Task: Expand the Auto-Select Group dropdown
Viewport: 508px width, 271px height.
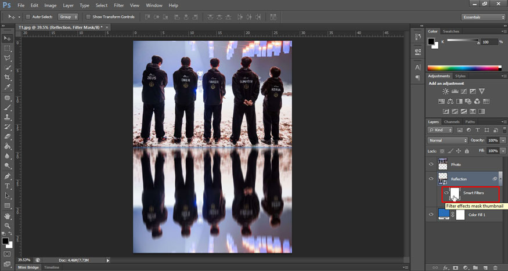Action: click(68, 17)
